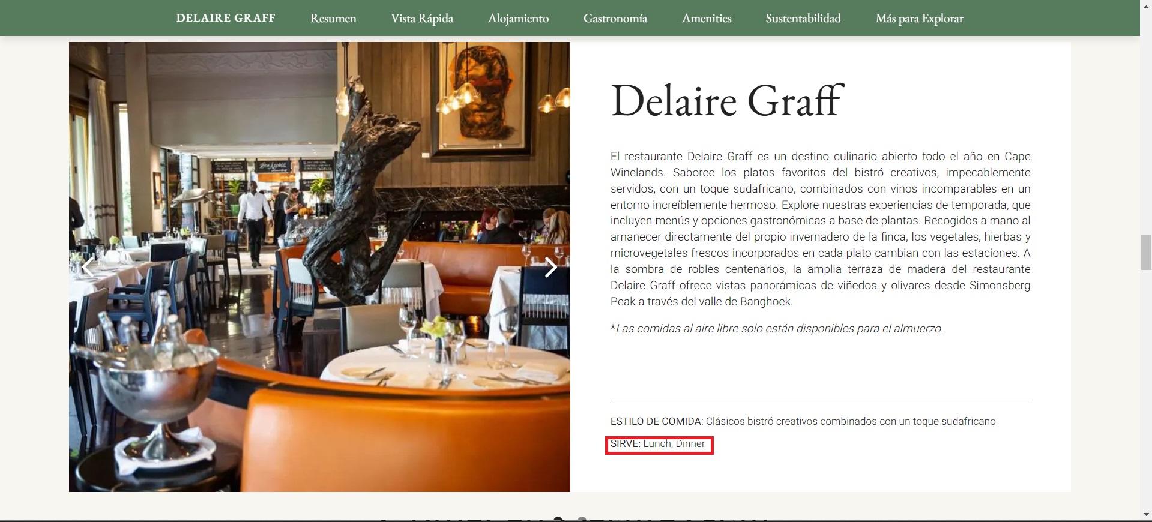
Task: Select the gray carousel dot indicator
Action: tap(581, 519)
